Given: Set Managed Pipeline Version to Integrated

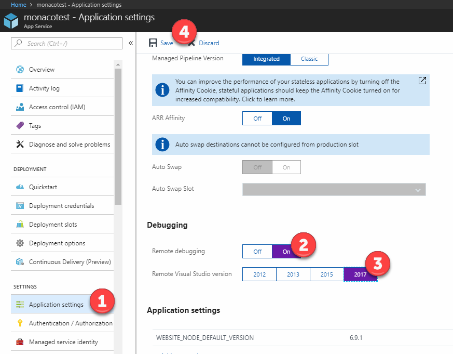Looking at the screenshot, I should coord(266,59).
